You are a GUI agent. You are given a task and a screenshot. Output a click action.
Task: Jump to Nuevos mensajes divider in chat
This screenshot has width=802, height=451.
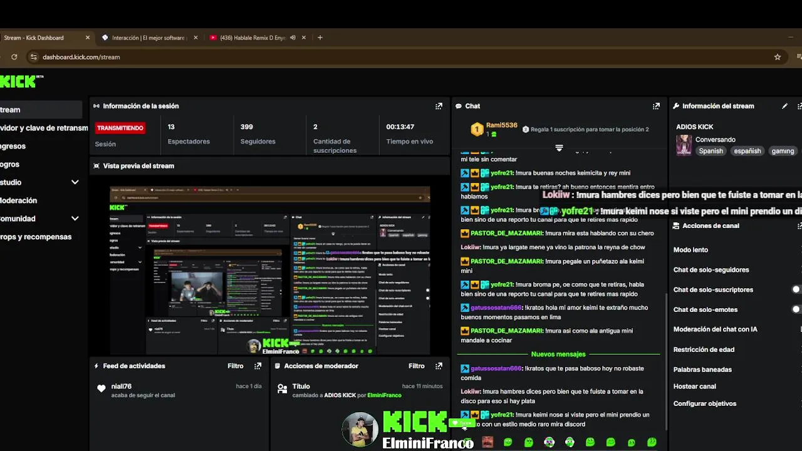558,355
